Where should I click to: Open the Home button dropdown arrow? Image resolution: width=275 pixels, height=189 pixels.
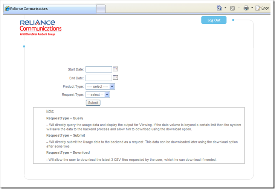(225, 8)
